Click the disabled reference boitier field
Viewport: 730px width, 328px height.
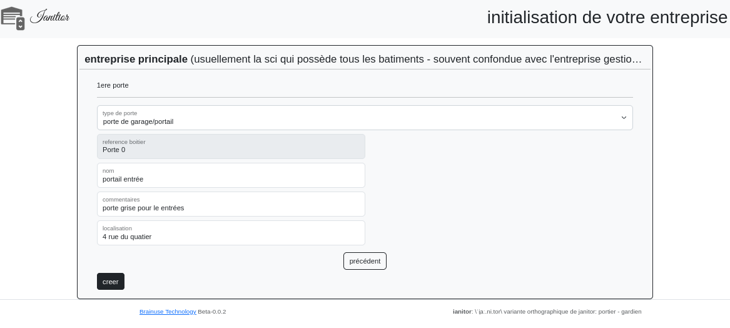point(231,146)
